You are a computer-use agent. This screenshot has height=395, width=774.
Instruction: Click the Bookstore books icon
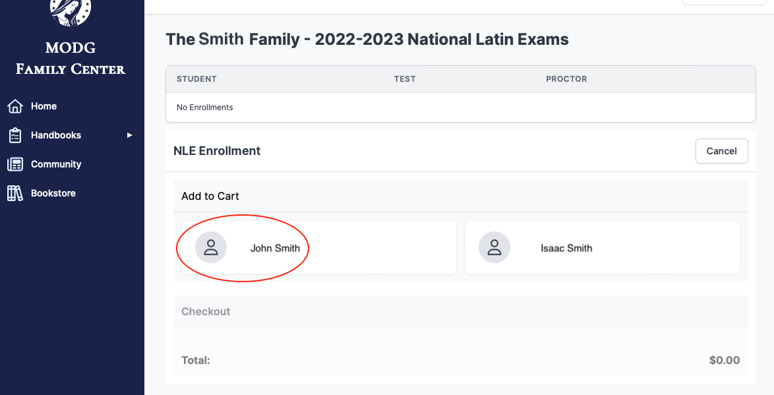click(x=15, y=193)
